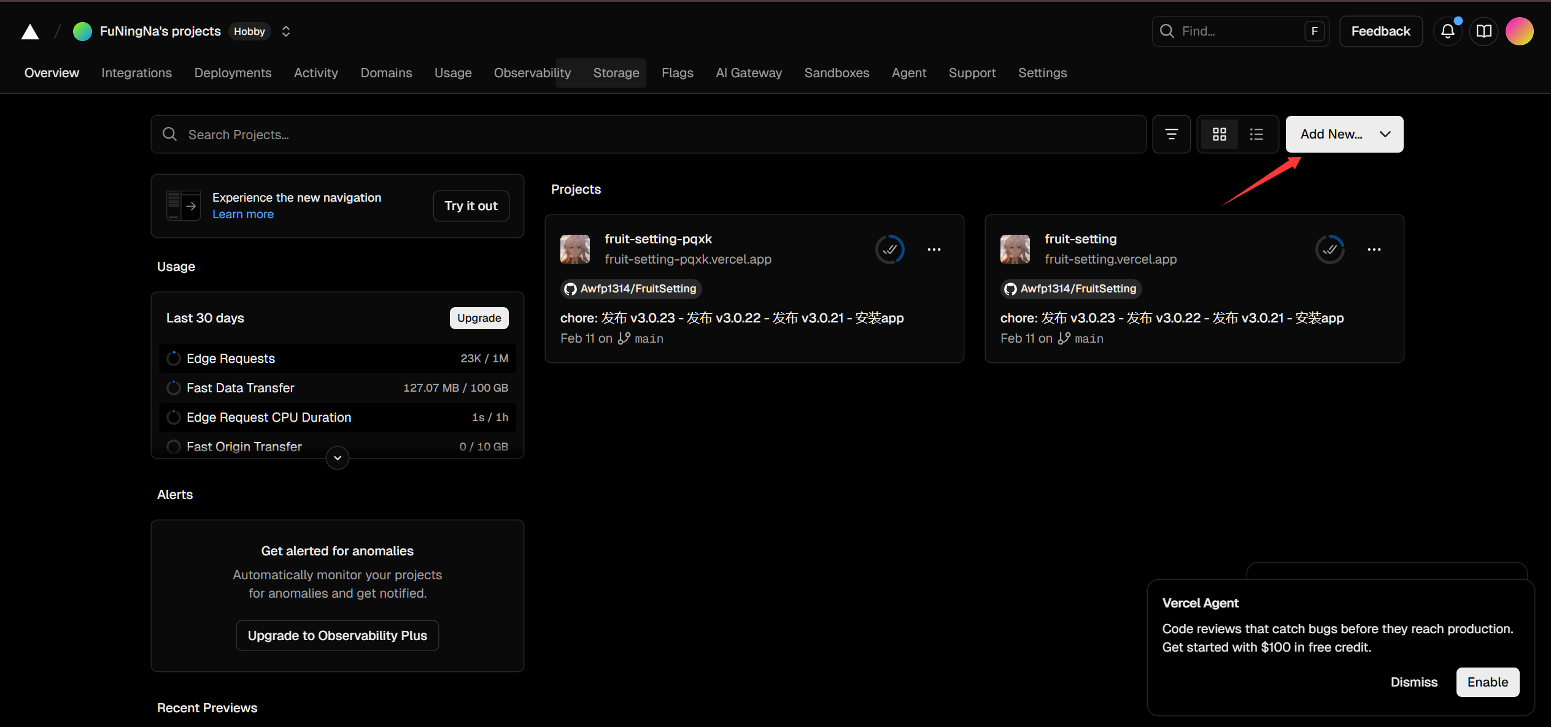Switch to the Domains tab
Viewport: 1551px width, 727px height.
[x=386, y=73]
